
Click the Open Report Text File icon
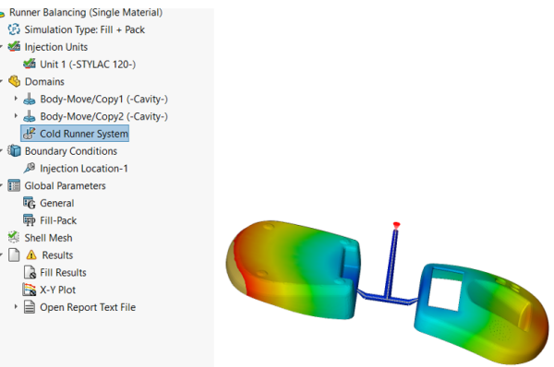click(30, 307)
